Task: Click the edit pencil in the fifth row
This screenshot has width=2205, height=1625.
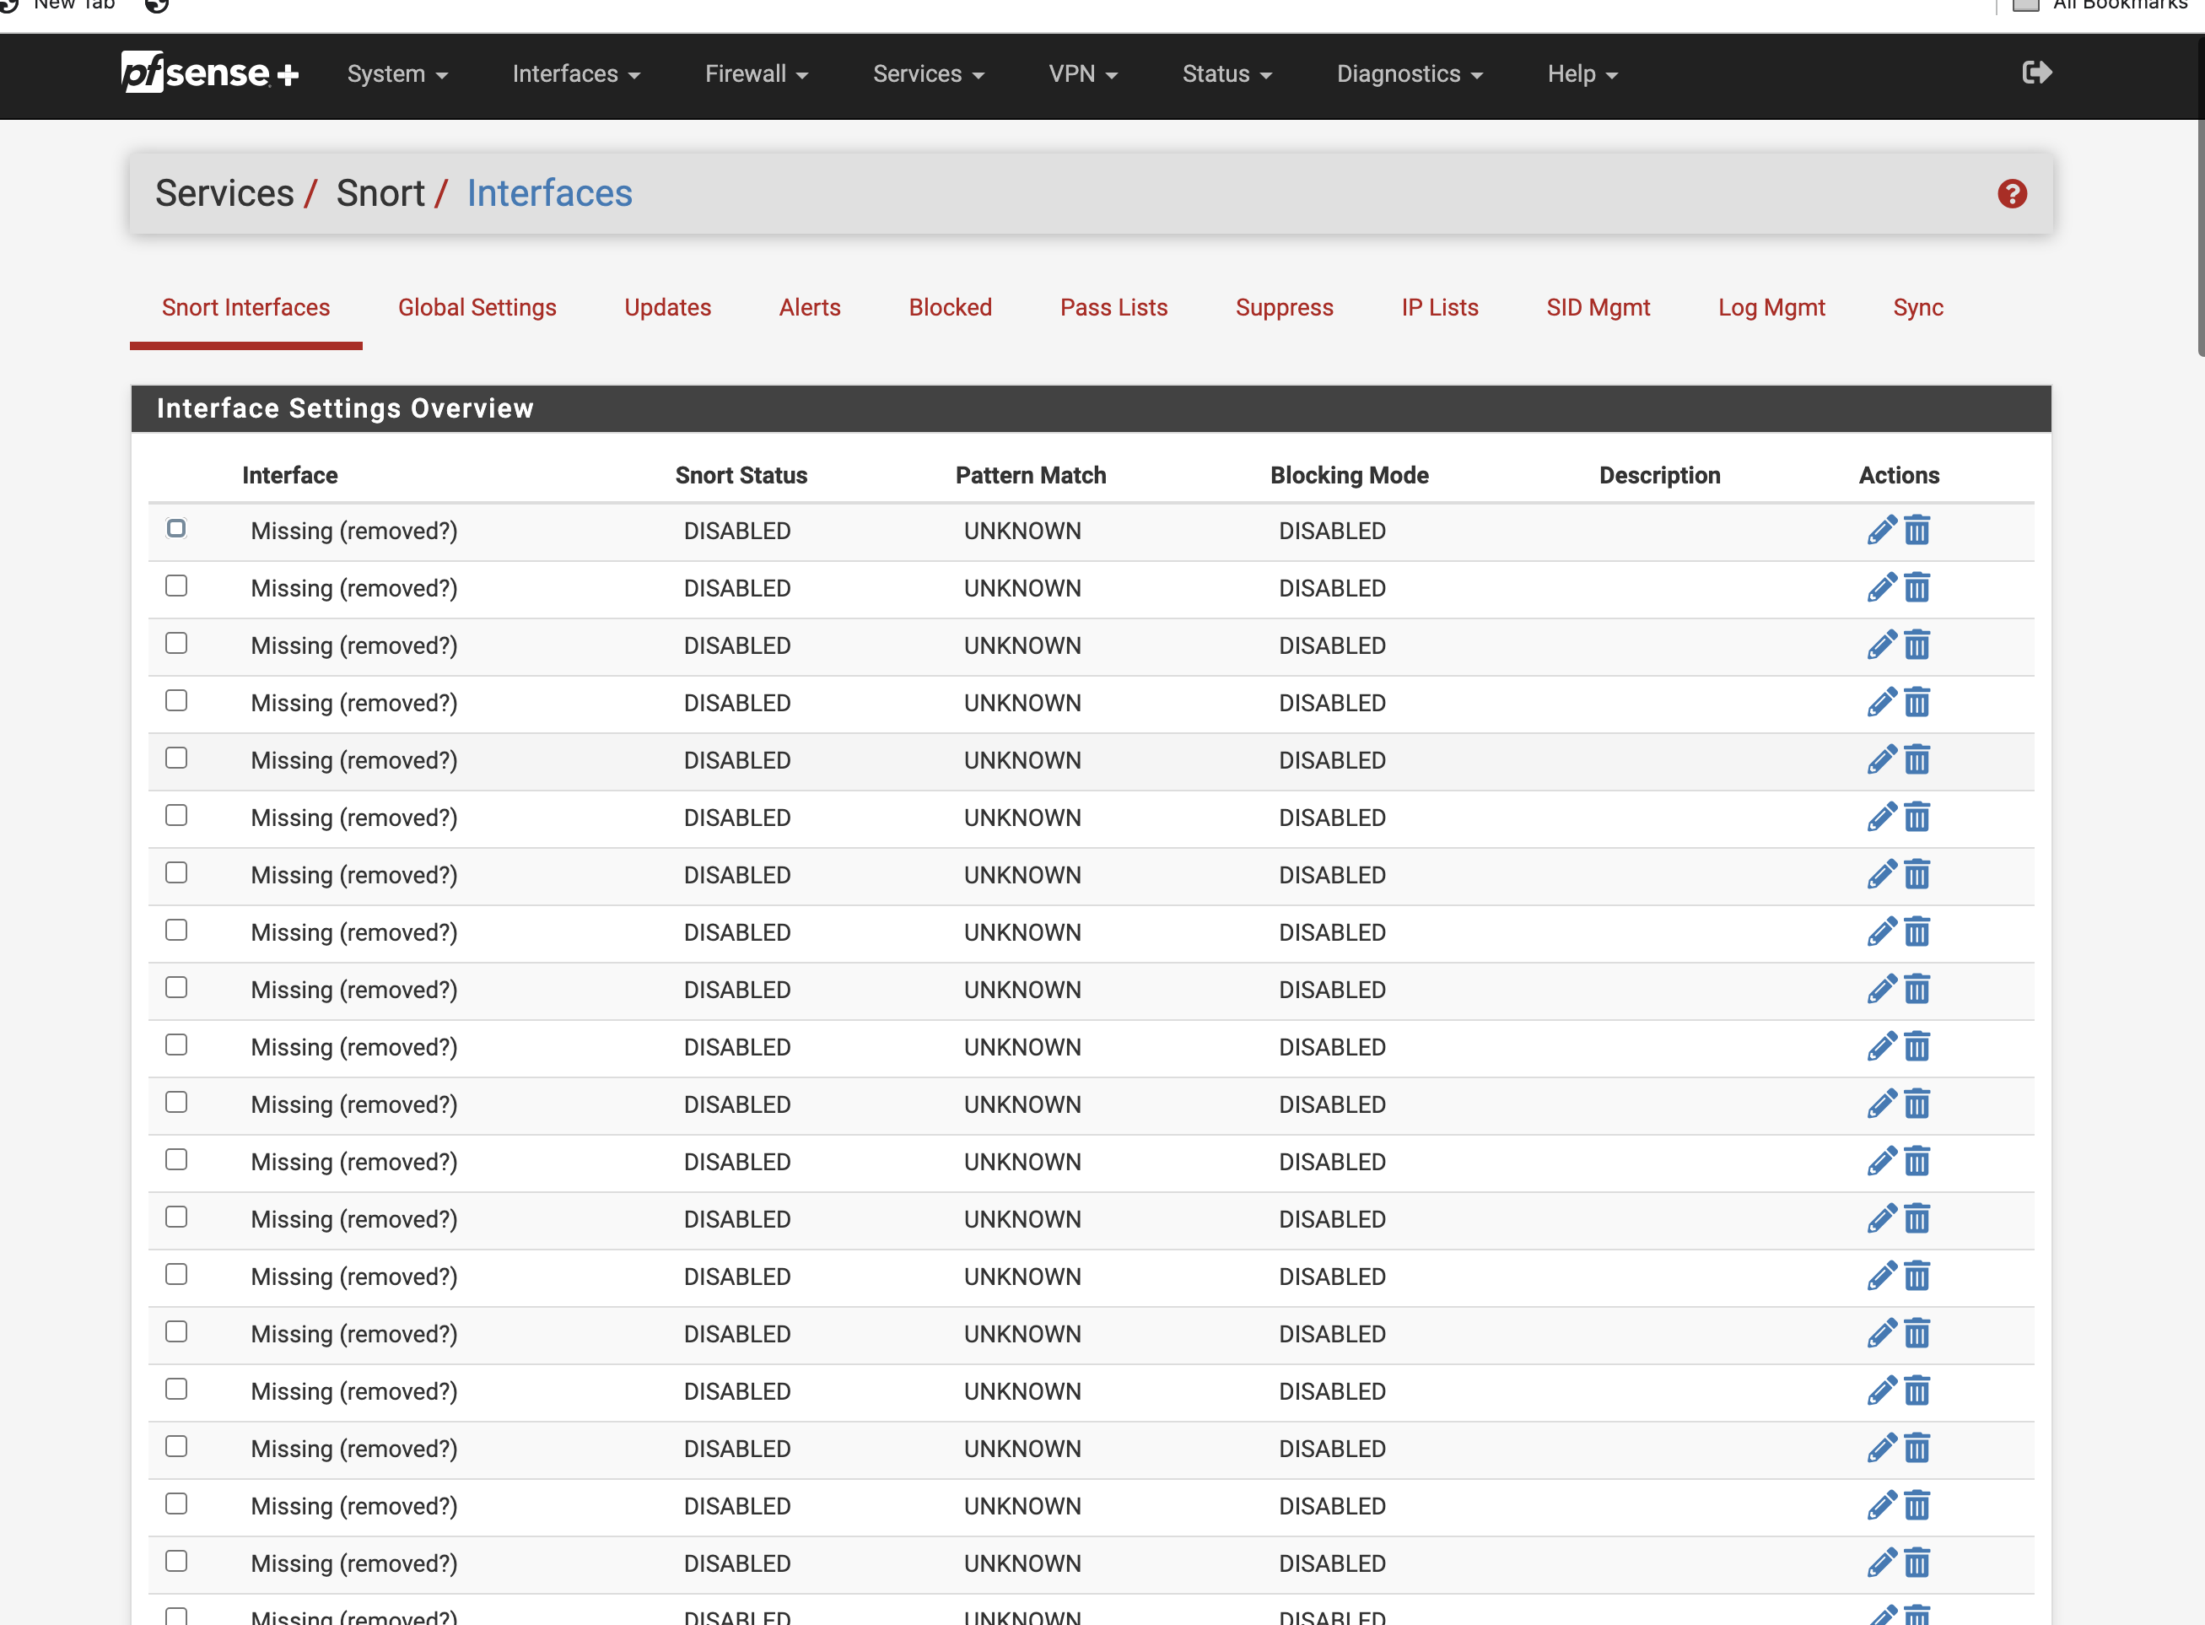Action: (1881, 759)
